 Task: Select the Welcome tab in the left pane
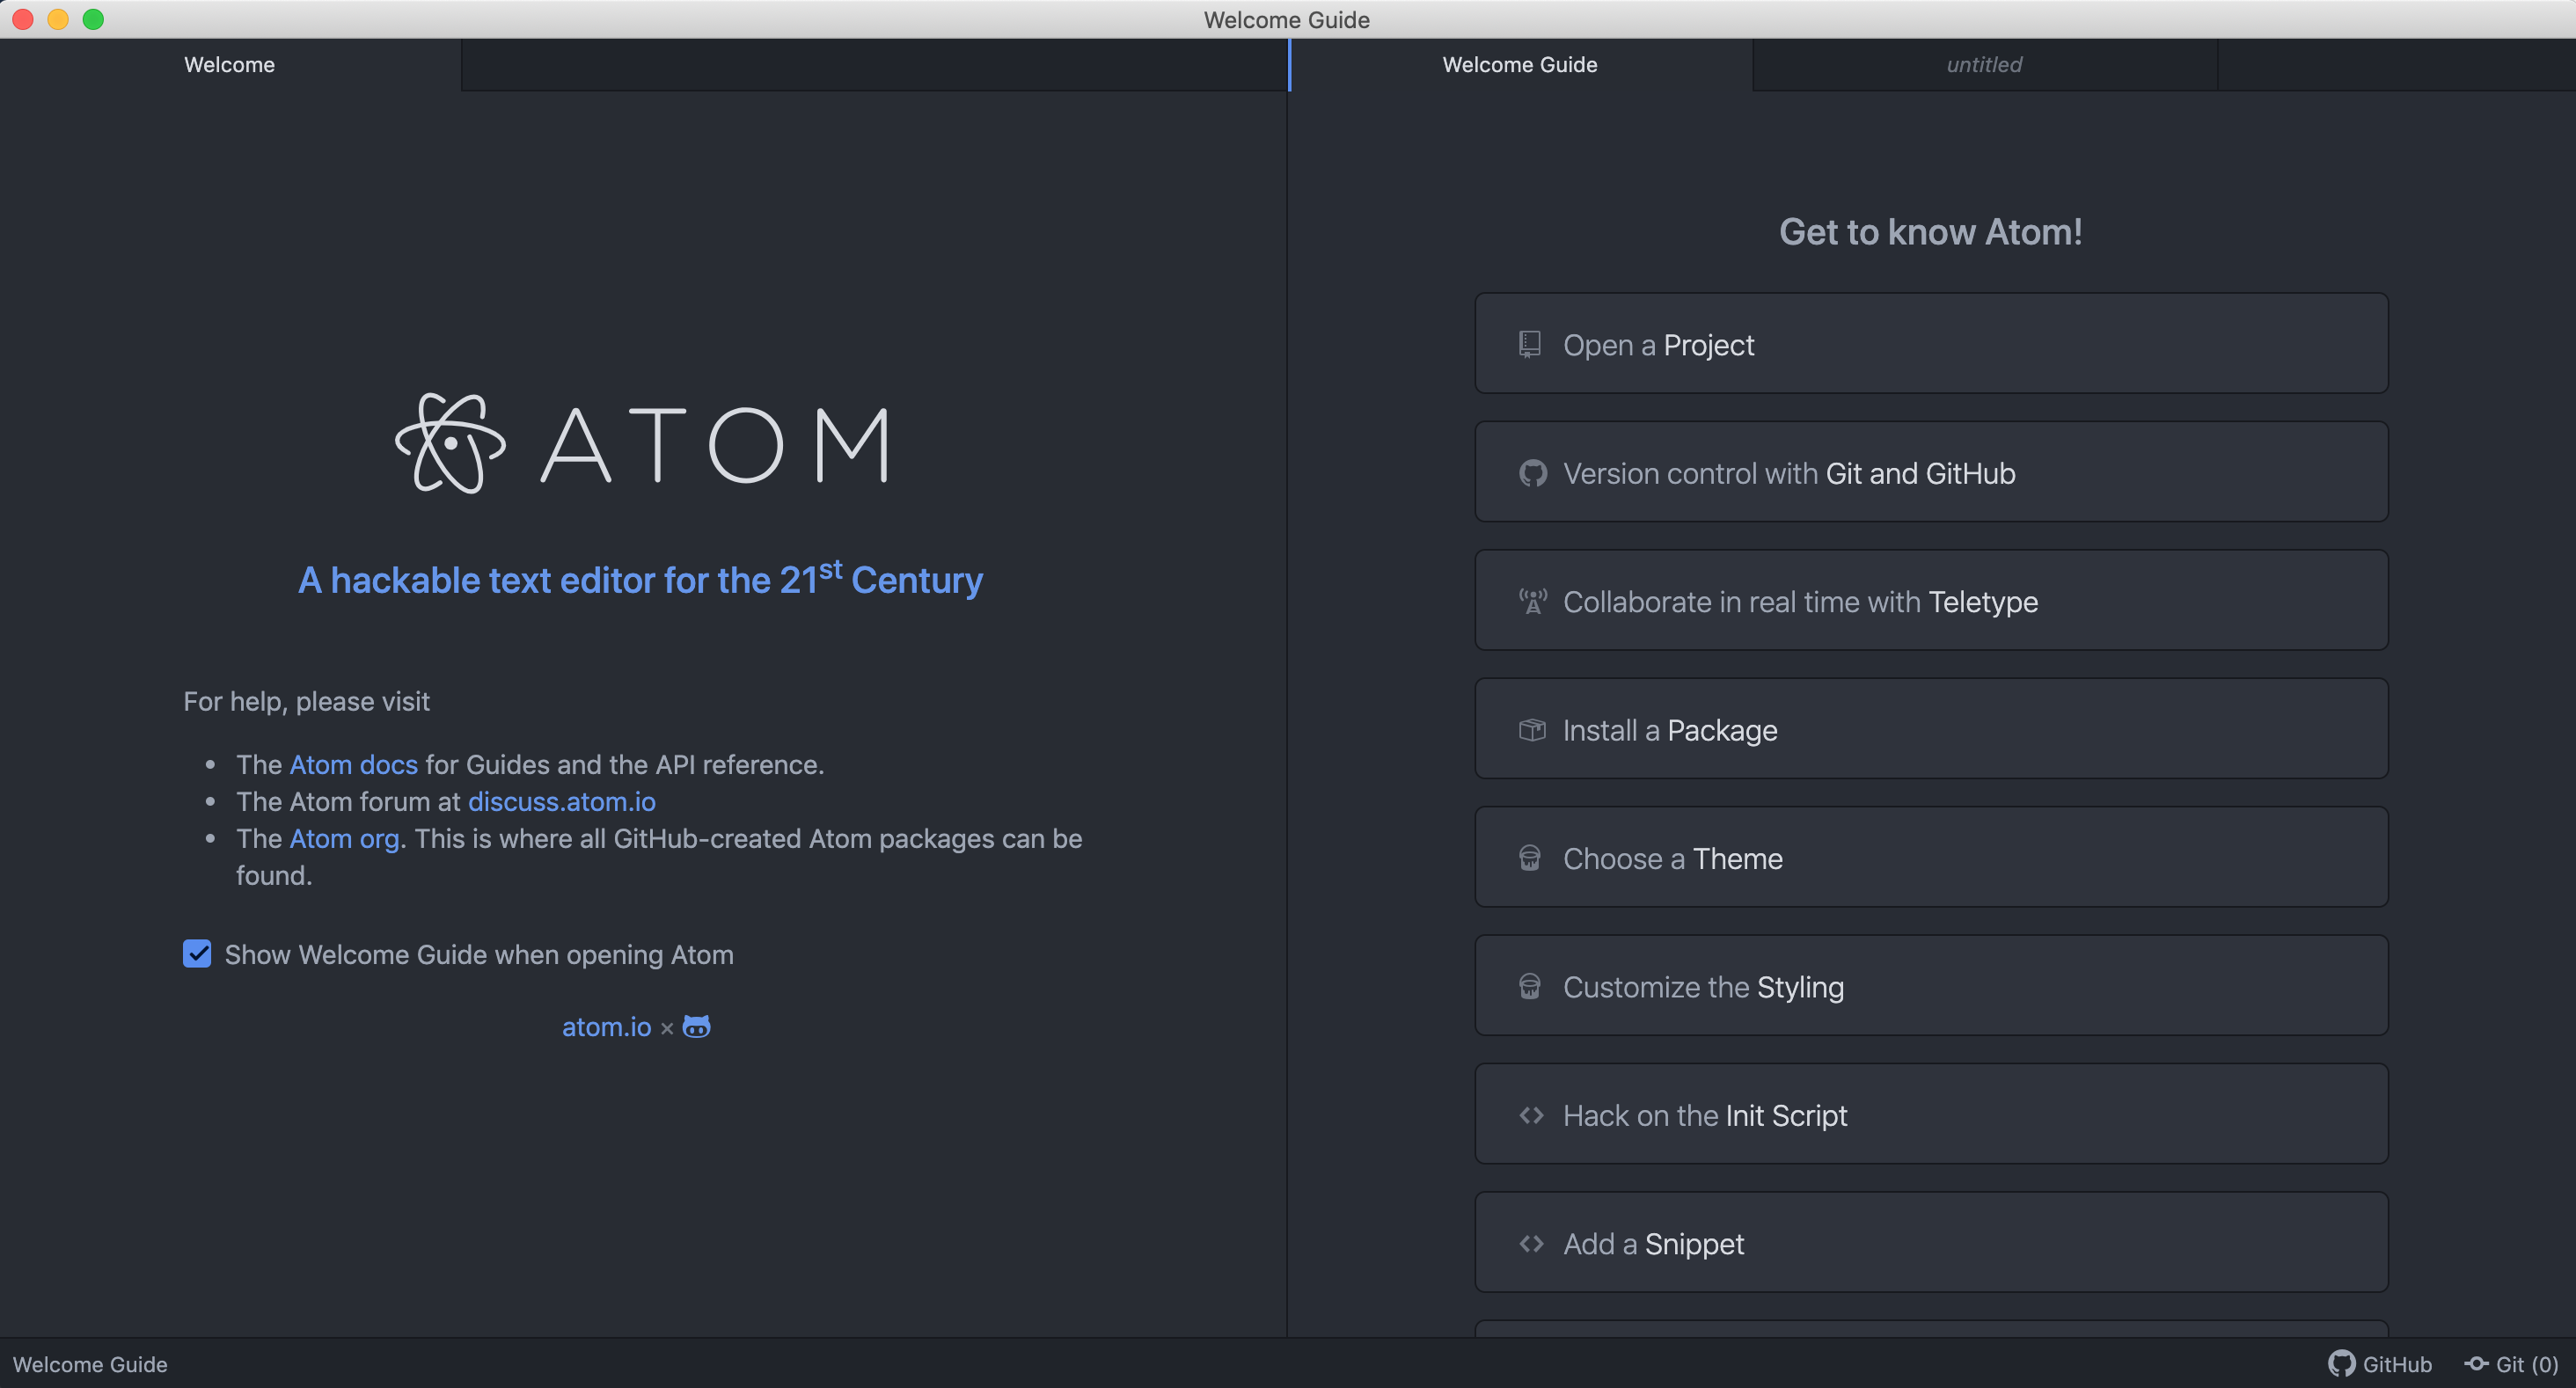coord(229,65)
